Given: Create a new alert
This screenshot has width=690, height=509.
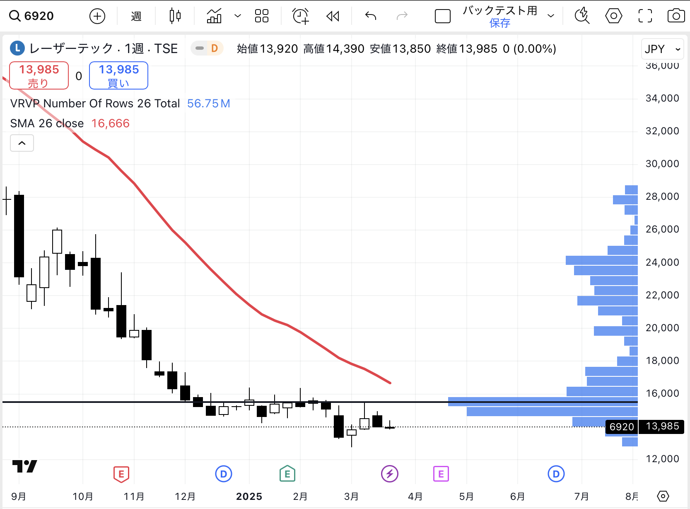Looking at the screenshot, I should 301,16.
